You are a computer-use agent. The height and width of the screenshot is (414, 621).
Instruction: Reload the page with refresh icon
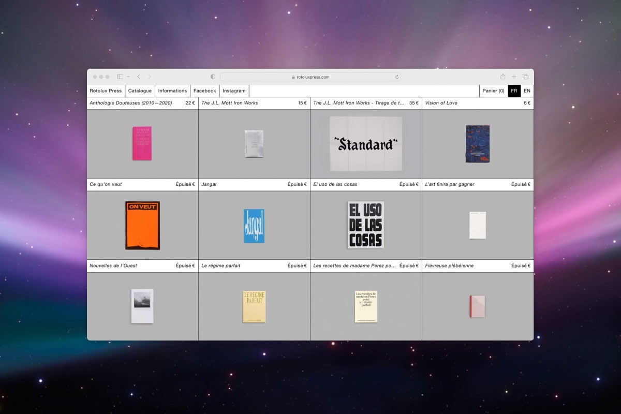click(397, 77)
